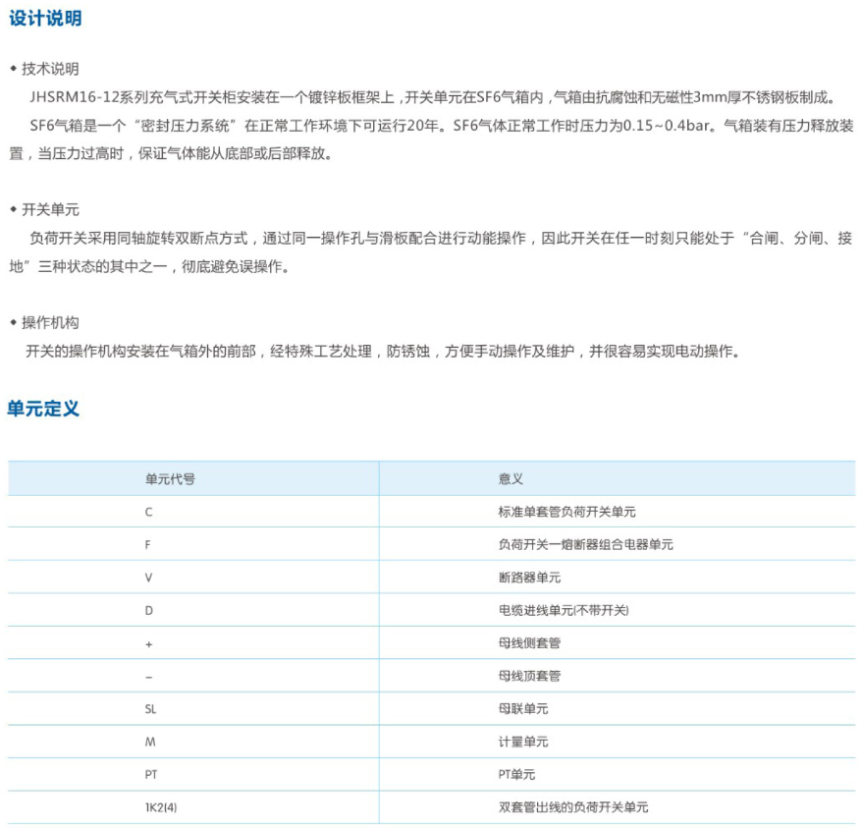
Task: Click the line starting 地"三种状态的其中之一
Action: pyautogui.click(x=149, y=266)
